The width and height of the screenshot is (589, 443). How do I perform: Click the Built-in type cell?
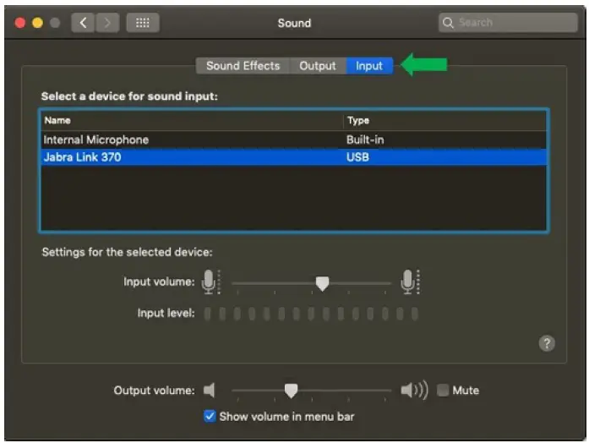365,139
